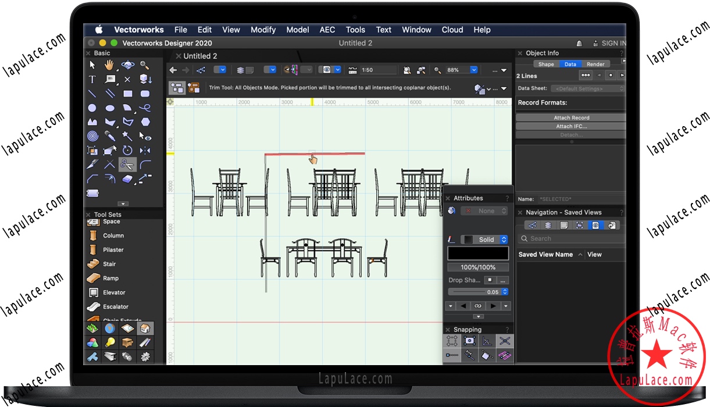Select the Stair tool in Tool Sets
The width and height of the screenshot is (710, 407).
[x=109, y=264]
